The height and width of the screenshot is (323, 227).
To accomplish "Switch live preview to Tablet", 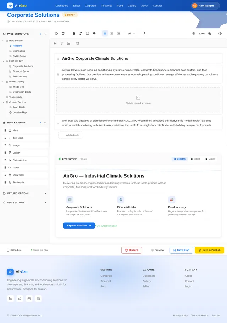I will point(195,159).
